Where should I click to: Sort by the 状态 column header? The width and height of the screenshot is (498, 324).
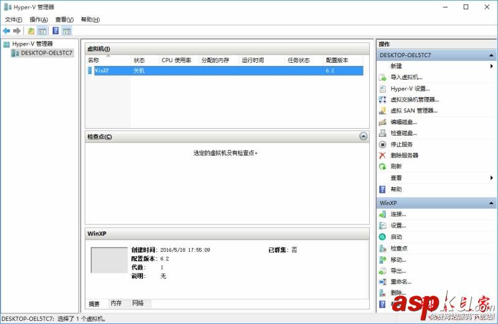point(144,60)
